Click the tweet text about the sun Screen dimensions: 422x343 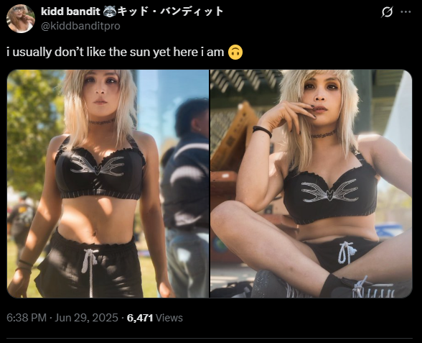point(125,52)
